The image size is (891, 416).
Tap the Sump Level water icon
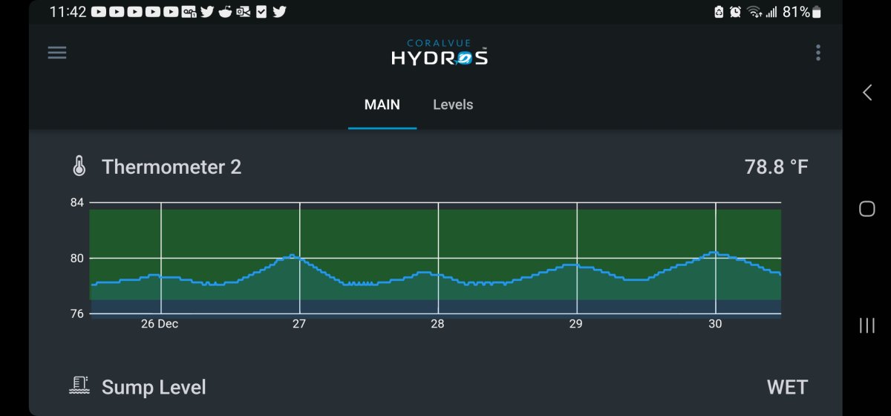79,386
